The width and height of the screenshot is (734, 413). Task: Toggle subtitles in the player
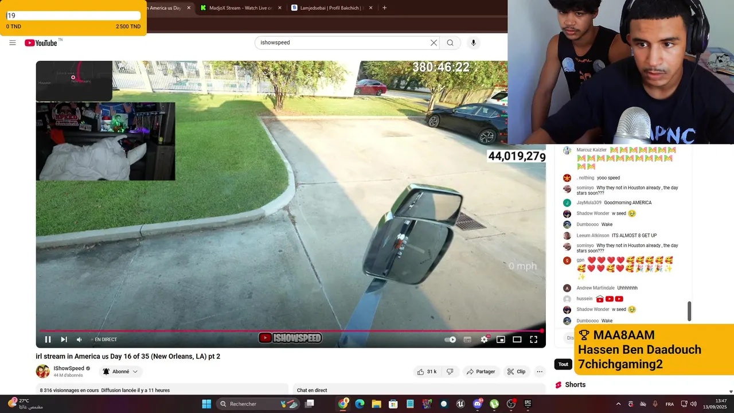(x=467, y=340)
